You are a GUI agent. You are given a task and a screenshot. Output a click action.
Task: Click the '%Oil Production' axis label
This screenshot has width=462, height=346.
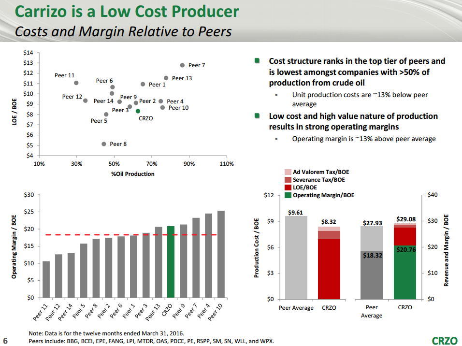133,174
